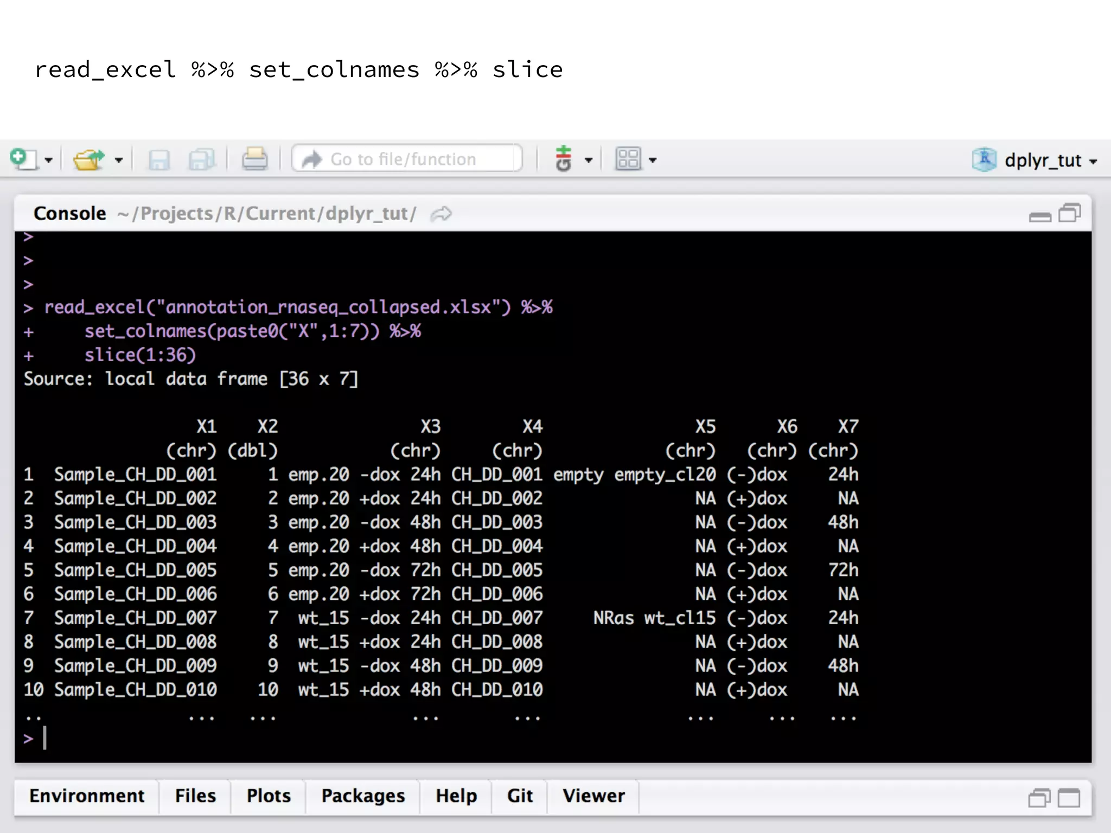Select the Console tab
Image resolution: width=1111 pixels, height=833 pixels.
pos(69,214)
